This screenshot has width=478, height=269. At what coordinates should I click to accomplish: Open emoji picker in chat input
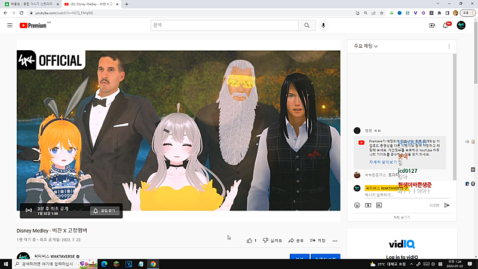tap(357, 205)
